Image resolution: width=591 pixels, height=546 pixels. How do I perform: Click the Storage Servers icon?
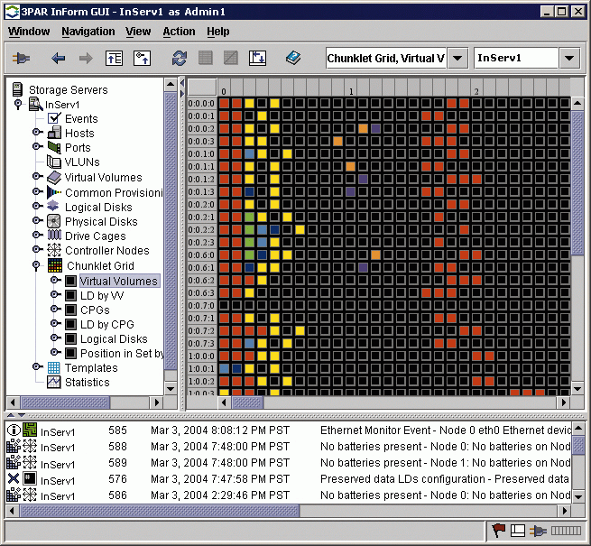click(17, 89)
